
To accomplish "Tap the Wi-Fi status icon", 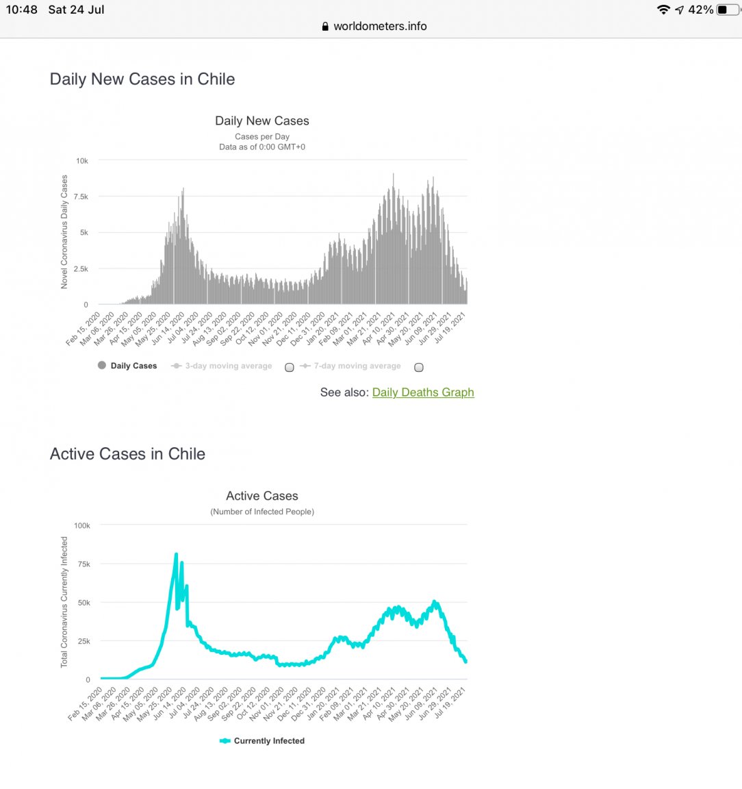I will (663, 10).
